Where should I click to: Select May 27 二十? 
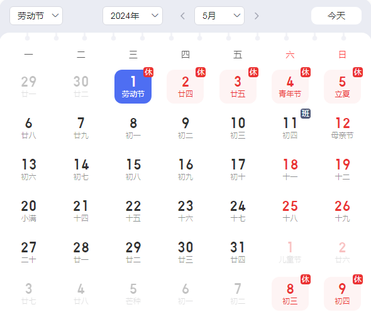pos(28,252)
